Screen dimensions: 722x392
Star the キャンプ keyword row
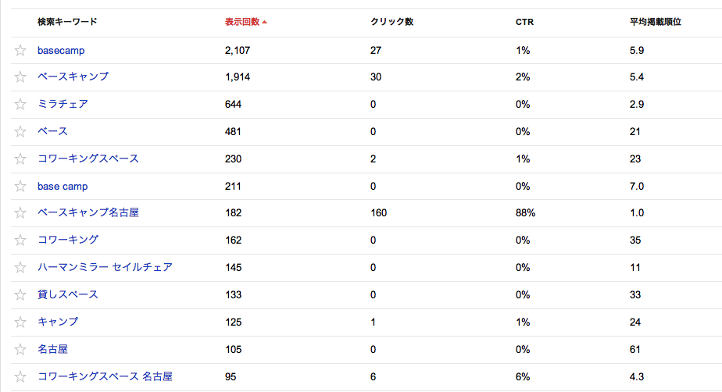(x=20, y=323)
